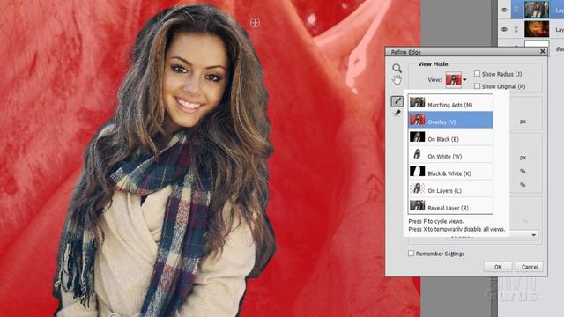Choose Marching Ants (M) view mode
This screenshot has width=564, height=317.
tap(450, 103)
